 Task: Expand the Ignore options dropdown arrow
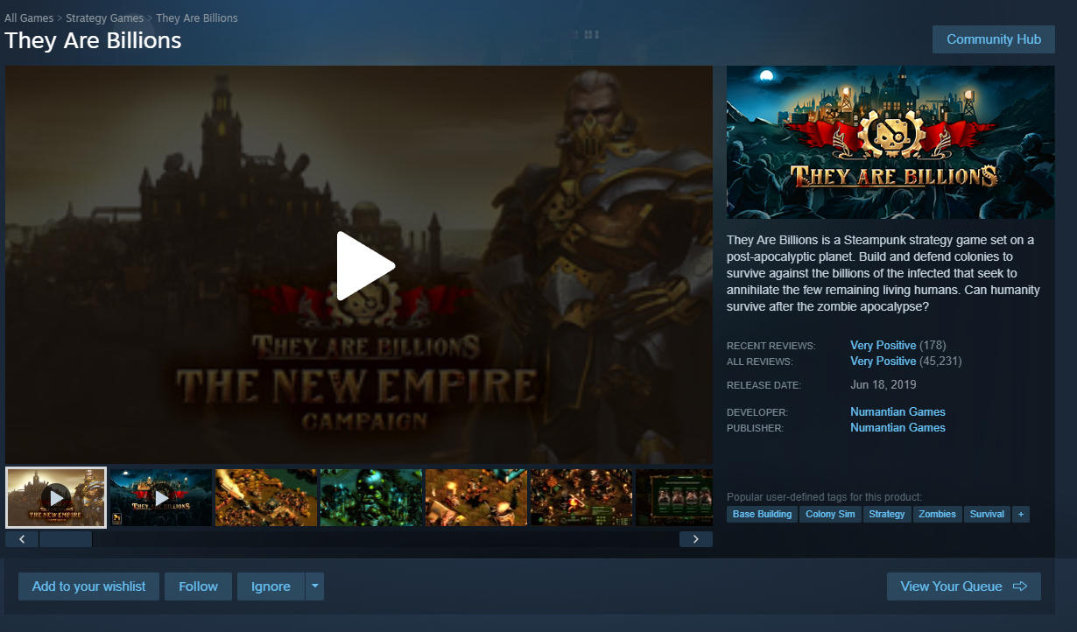tap(314, 586)
